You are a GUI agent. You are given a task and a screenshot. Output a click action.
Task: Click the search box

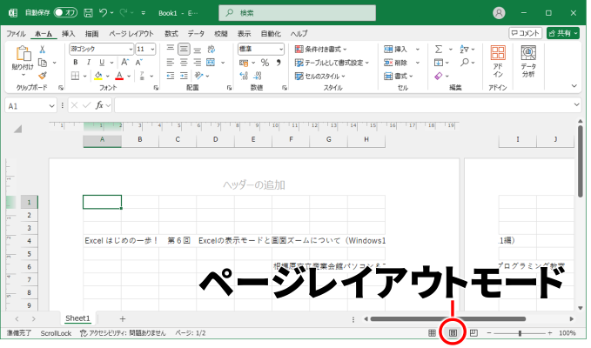(x=297, y=13)
